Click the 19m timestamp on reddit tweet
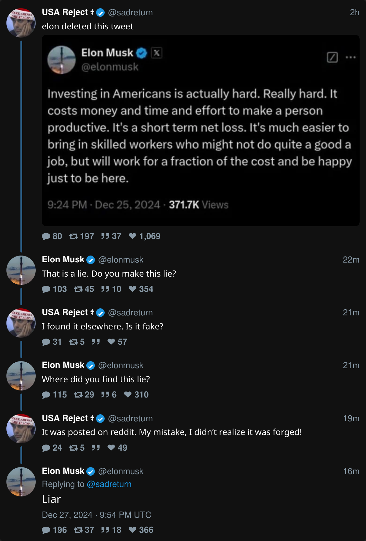Image resolution: width=366 pixels, height=541 pixels. point(351,419)
